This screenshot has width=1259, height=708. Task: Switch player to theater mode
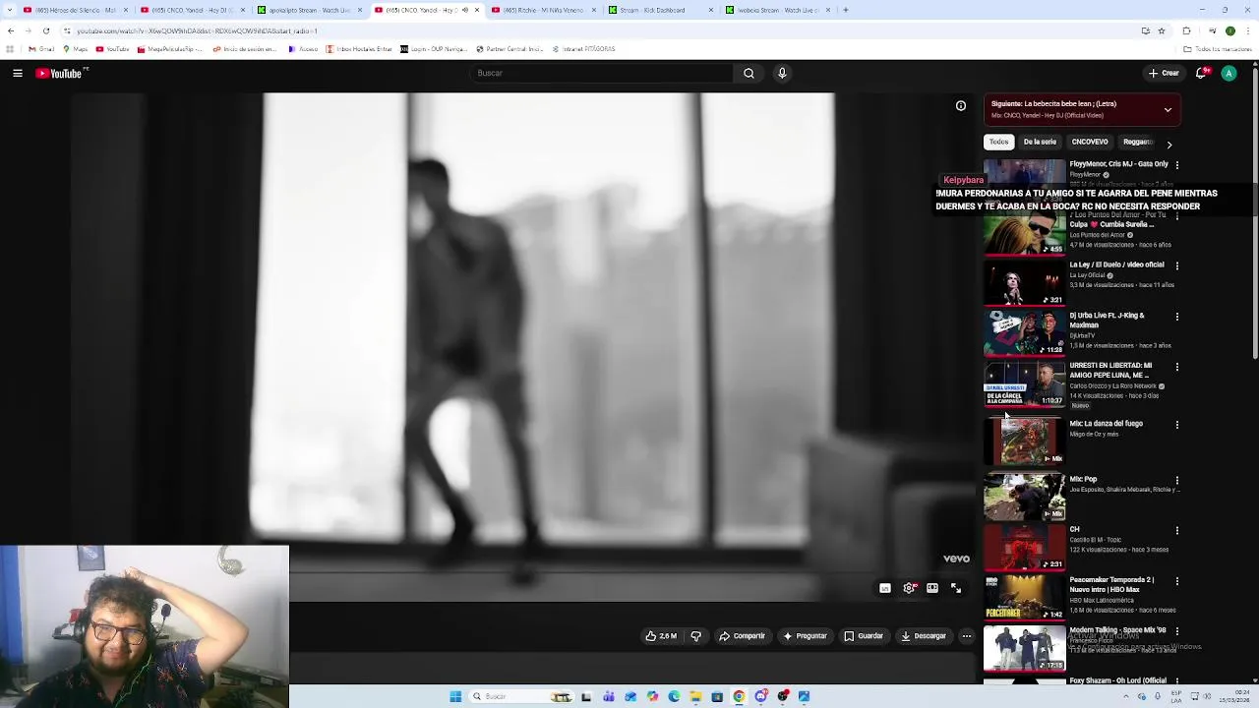tap(932, 588)
